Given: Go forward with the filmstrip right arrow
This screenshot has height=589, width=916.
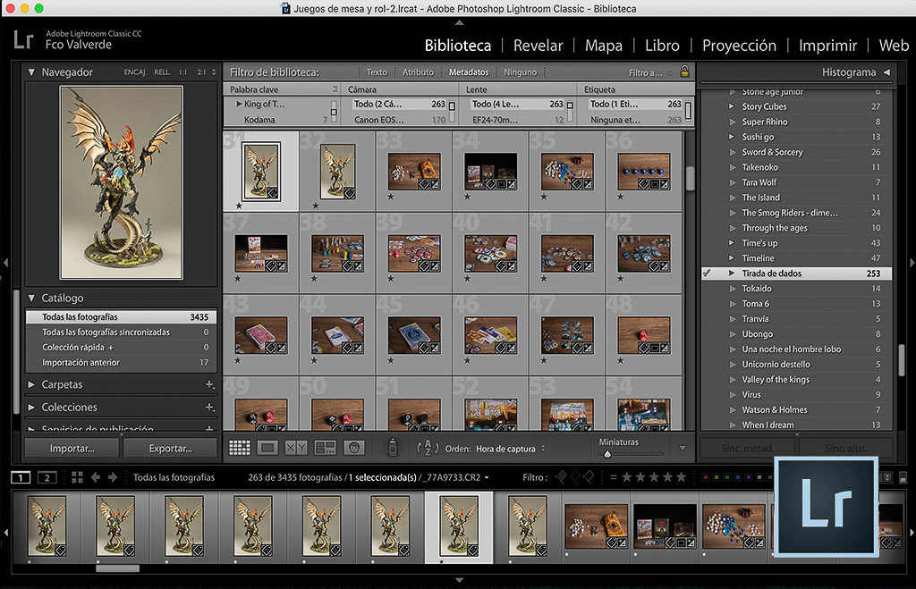Looking at the screenshot, I should pyautogui.click(x=113, y=477).
